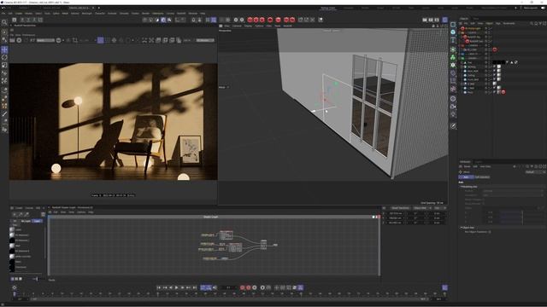Open the Reset Transform dropdown
Image resolution: width=547 pixels, height=307 pixels.
coord(400,208)
